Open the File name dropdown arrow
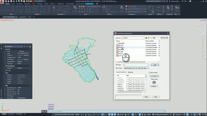The image size is (207, 116). (x=148, y=65)
